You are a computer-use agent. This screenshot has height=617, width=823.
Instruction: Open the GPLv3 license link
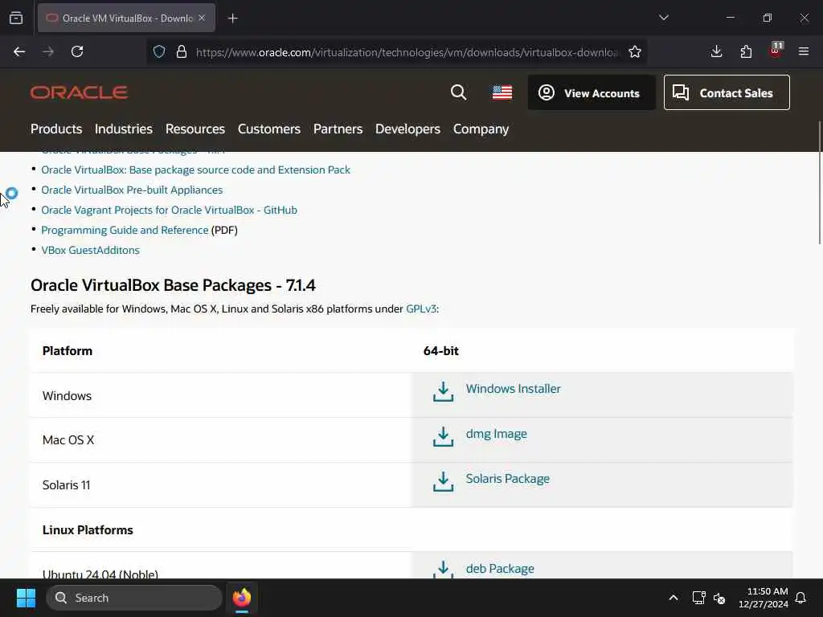pyautogui.click(x=421, y=309)
